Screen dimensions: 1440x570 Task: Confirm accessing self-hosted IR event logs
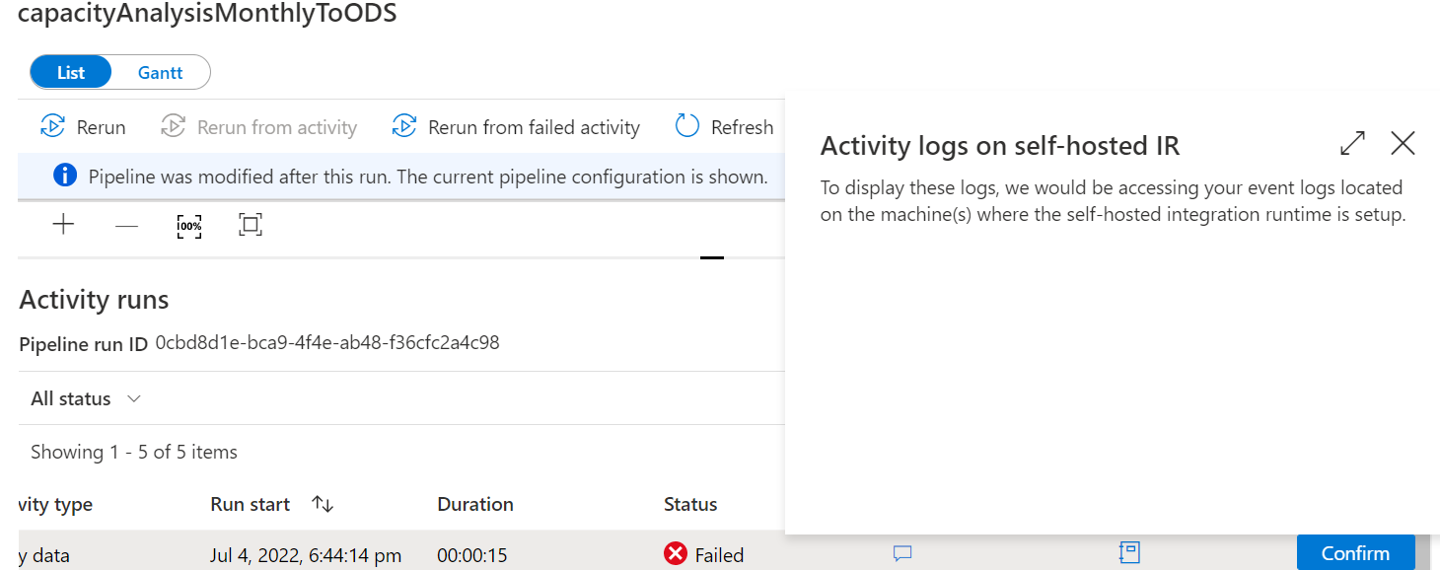(x=1355, y=552)
